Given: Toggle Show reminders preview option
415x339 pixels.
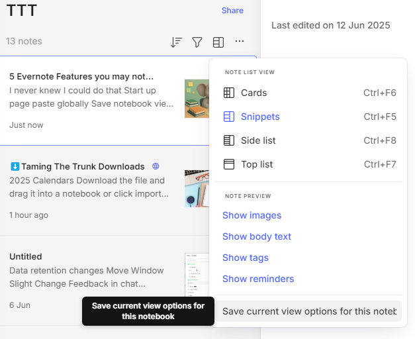Looking at the screenshot, I should [x=258, y=279].
